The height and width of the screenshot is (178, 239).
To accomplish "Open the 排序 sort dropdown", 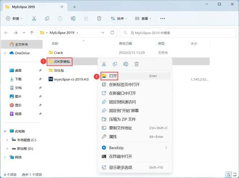I will [118, 18].
